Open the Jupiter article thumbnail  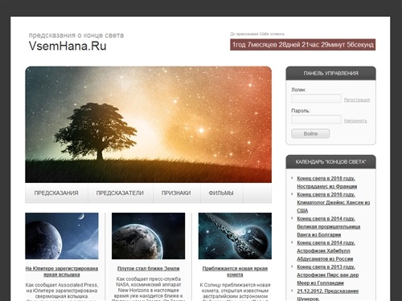(x=62, y=236)
